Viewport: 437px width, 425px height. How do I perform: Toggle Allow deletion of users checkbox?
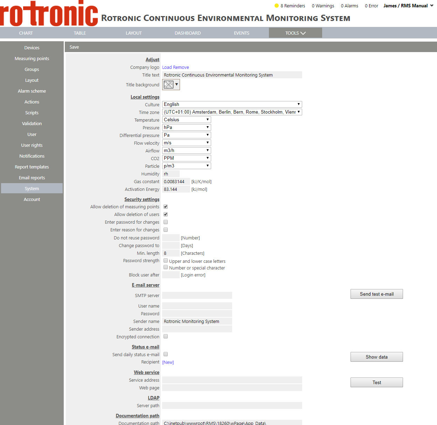(166, 214)
